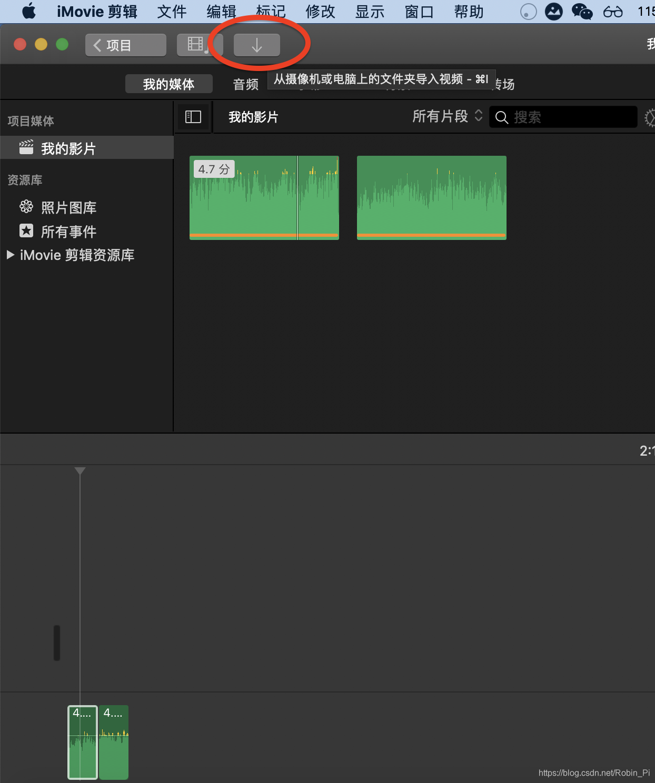Select the 4.7 分 audio clip thumbnail

[264, 198]
